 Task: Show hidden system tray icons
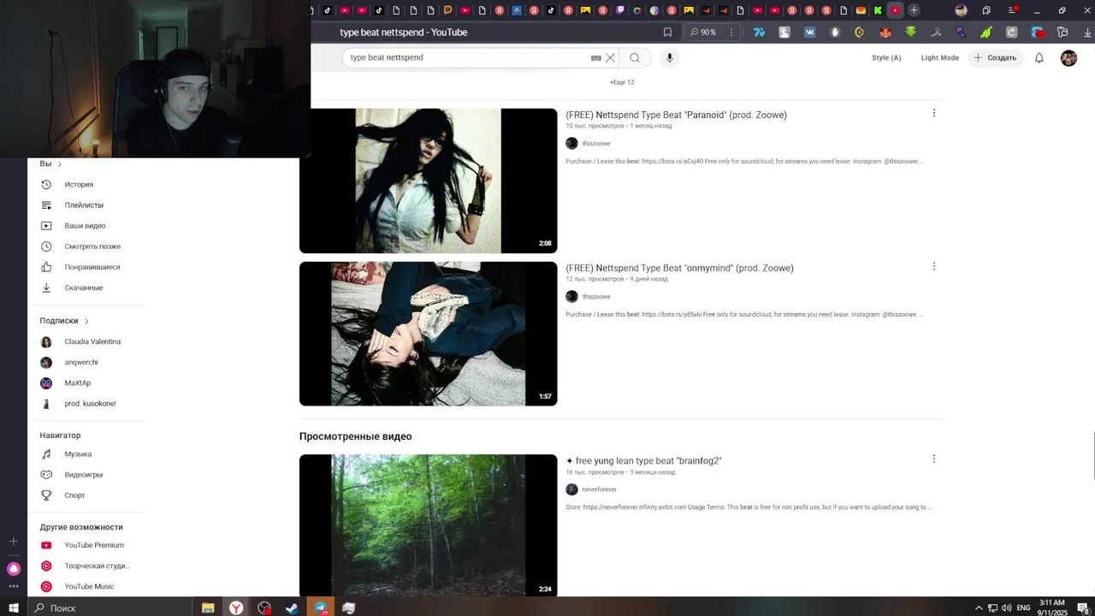click(x=979, y=608)
